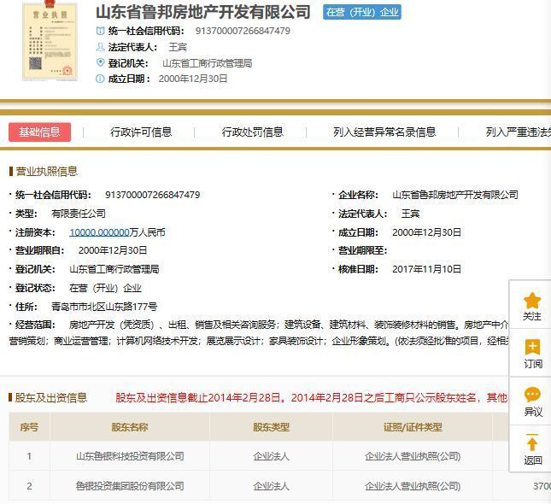Click the 关注 star icon

point(532,301)
